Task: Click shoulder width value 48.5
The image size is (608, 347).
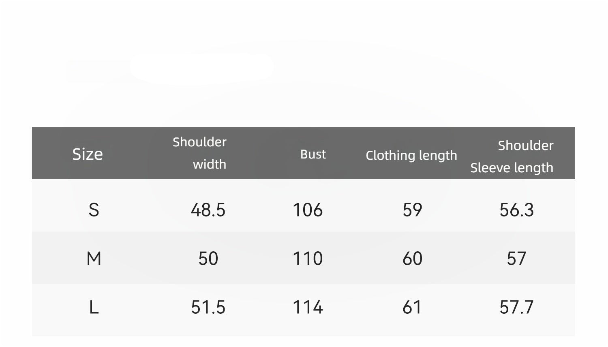Action: pyautogui.click(x=208, y=210)
